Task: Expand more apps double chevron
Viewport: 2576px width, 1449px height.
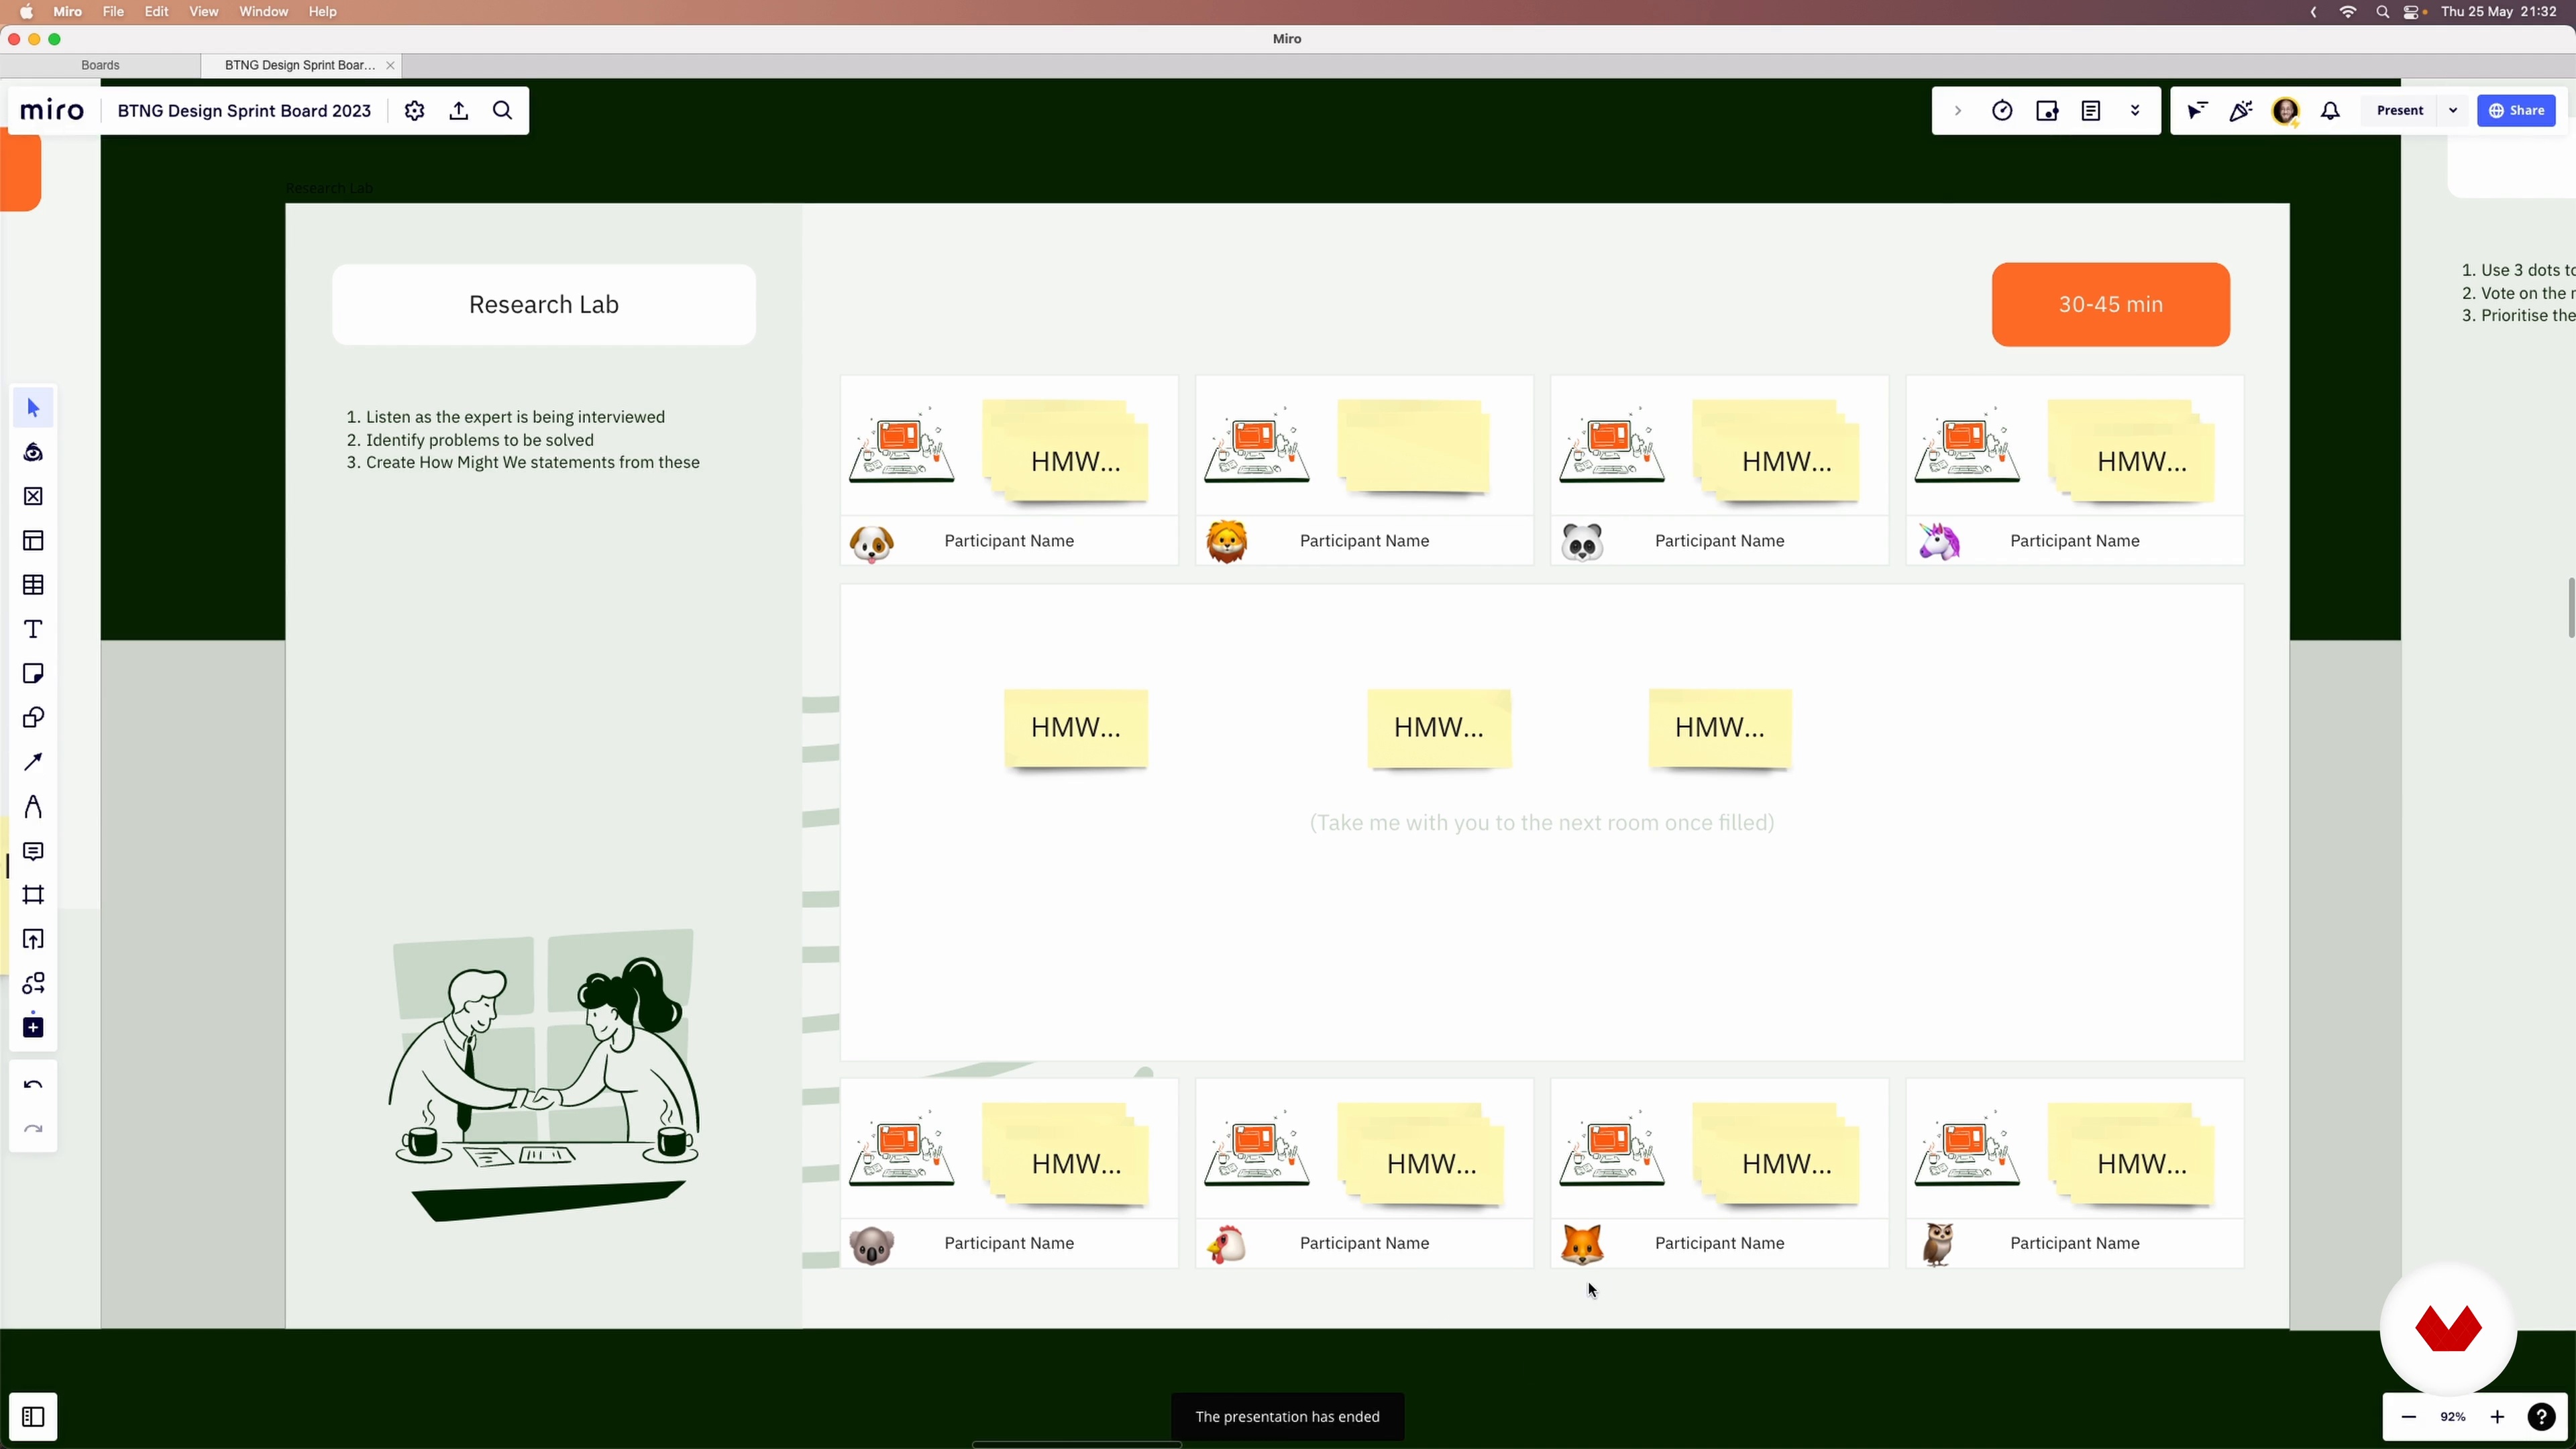Action: point(2135,111)
